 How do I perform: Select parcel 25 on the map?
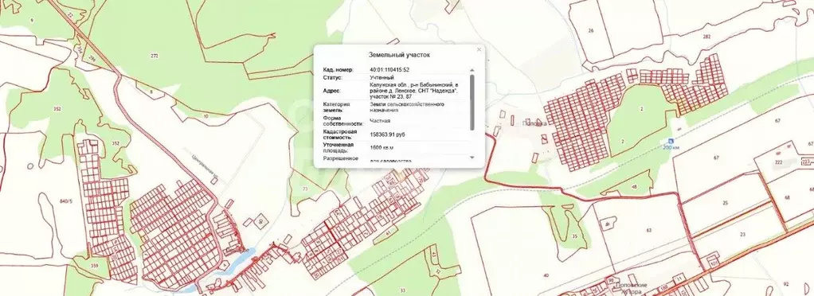coord(726,203)
